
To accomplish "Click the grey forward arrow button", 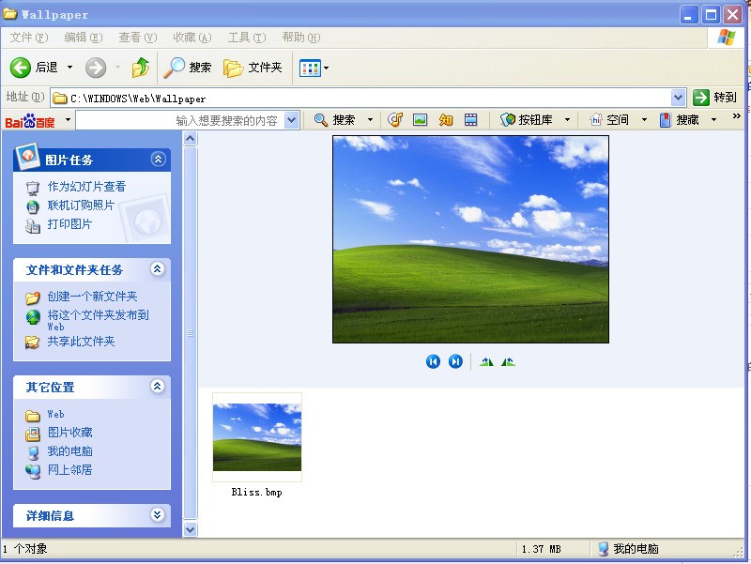I will 96,68.
